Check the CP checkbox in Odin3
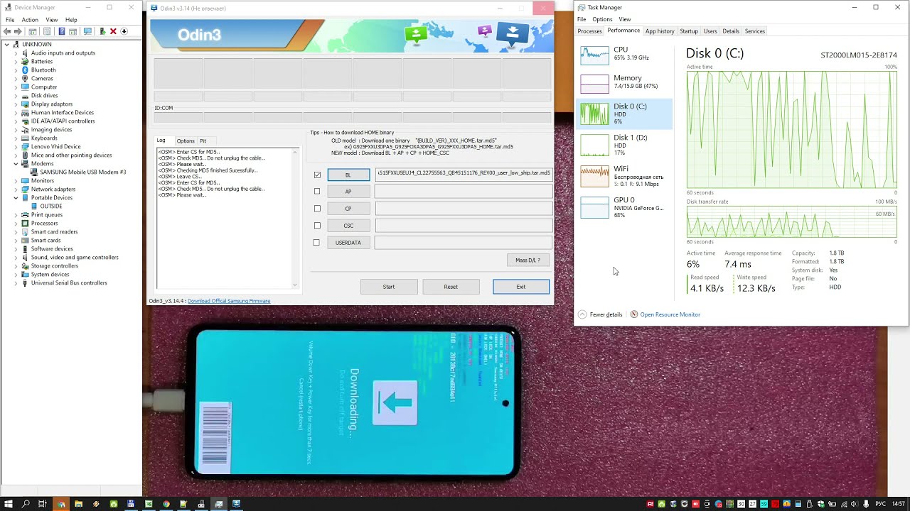The image size is (910, 511). click(x=317, y=209)
